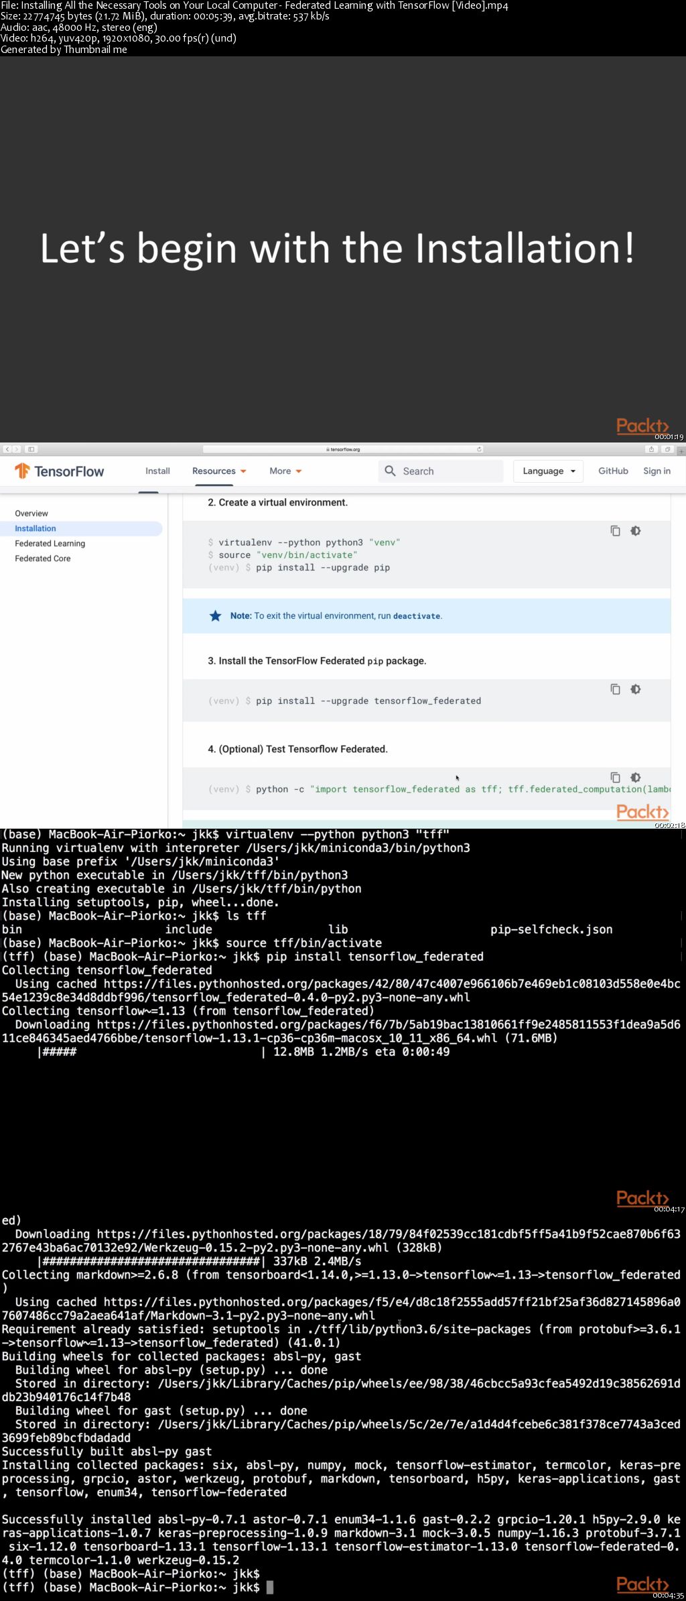Click the Werkzeug download progress bar at 337kB
Image resolution: width=686 pixels, height=1601 pixels.
(x=152, y=1261)
